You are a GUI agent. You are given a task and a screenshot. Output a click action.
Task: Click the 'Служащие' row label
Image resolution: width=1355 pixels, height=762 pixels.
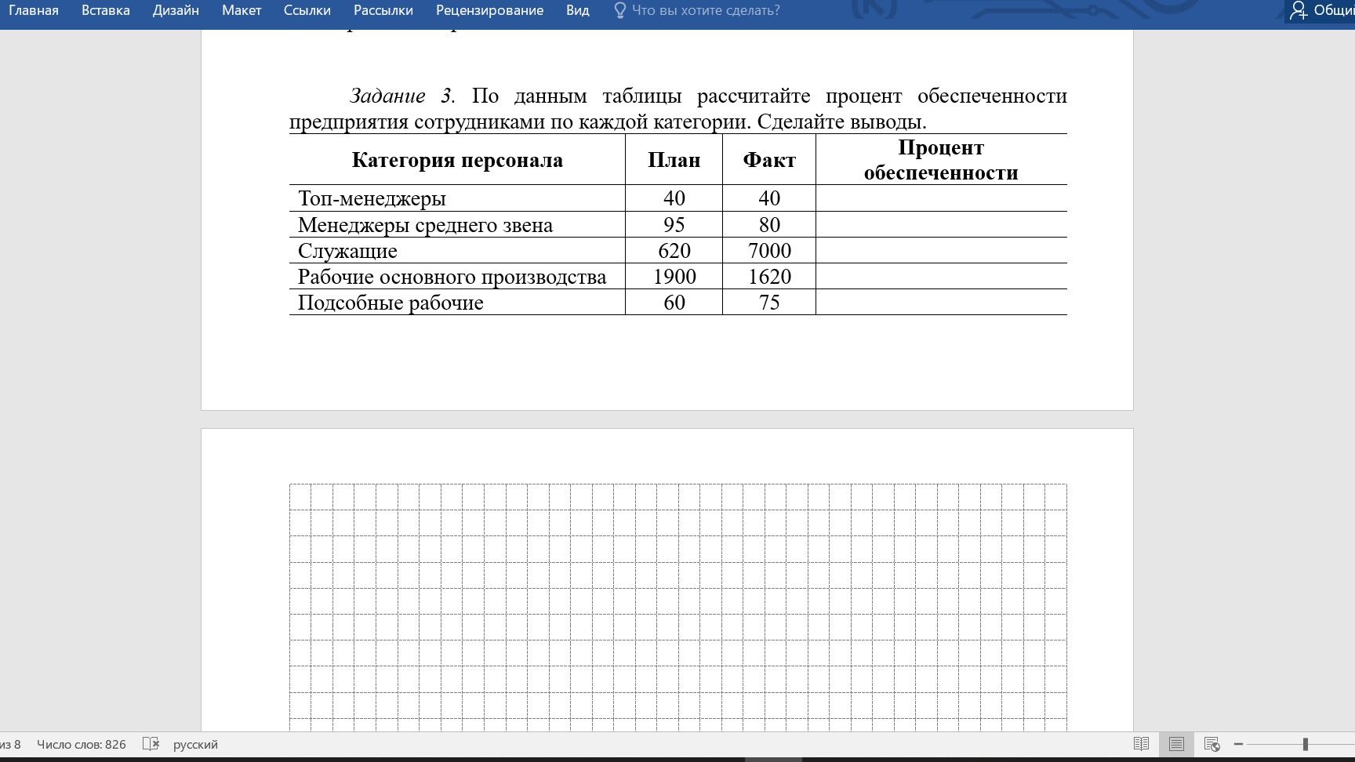coord(347,251)
